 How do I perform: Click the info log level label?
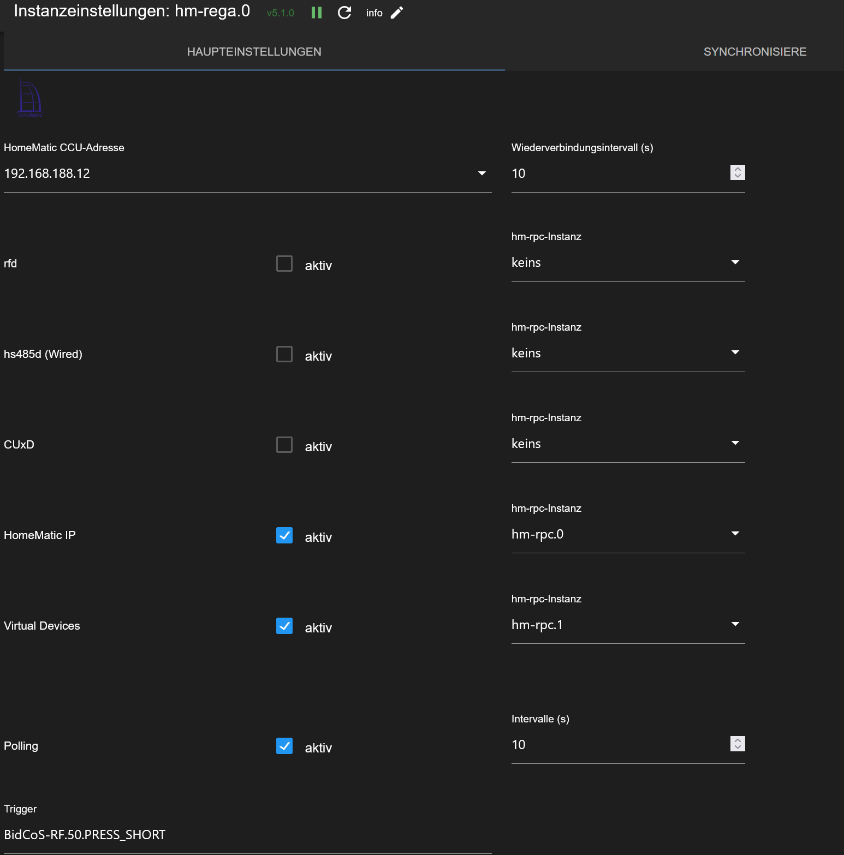[x=375, y=13]
